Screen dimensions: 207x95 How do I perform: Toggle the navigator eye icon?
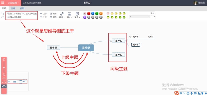point(4,86)
